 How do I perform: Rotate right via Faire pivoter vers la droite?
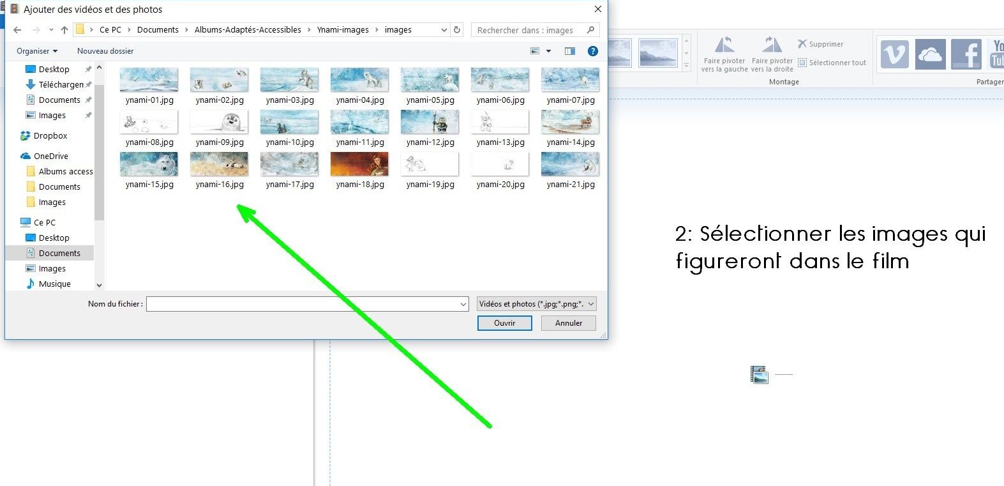pyautogui.click(x=772, y=54)
